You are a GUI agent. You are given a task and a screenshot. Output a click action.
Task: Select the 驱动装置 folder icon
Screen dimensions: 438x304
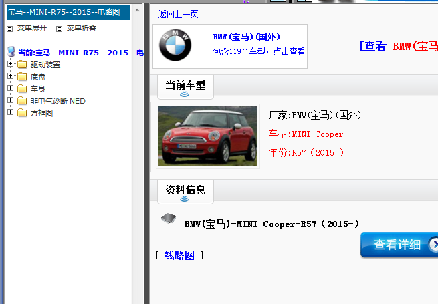point(22,65)
